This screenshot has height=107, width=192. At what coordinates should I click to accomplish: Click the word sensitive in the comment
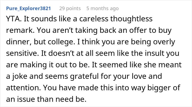click(22, 53)
